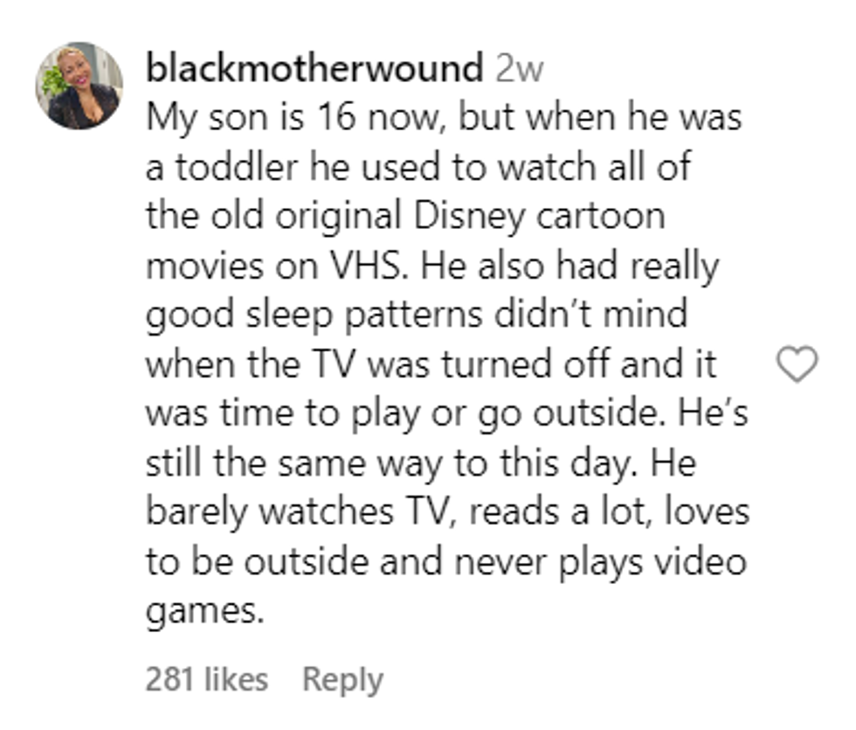View the 281 likes list
The height and width of the screenshot is (730, 856).
click(x=207, y=679)
